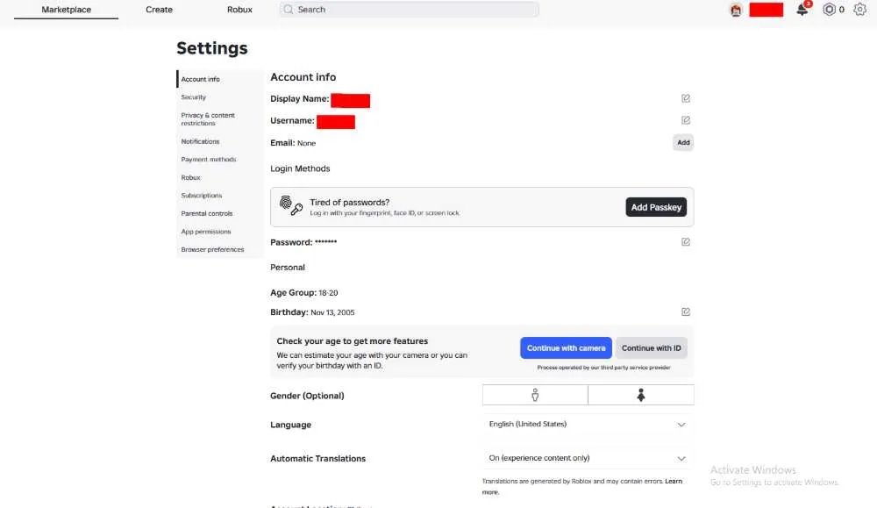Expand the Automatic Translations dropdown
Screen dimensions: 877x508
pos(588,458)
